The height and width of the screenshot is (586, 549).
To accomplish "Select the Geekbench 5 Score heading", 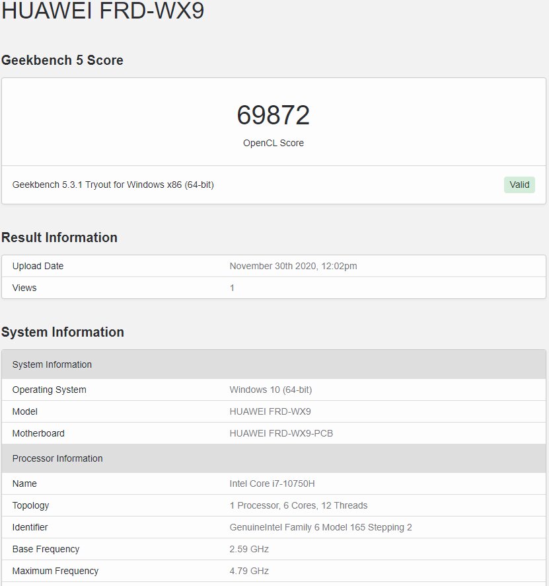I will 62,60.
